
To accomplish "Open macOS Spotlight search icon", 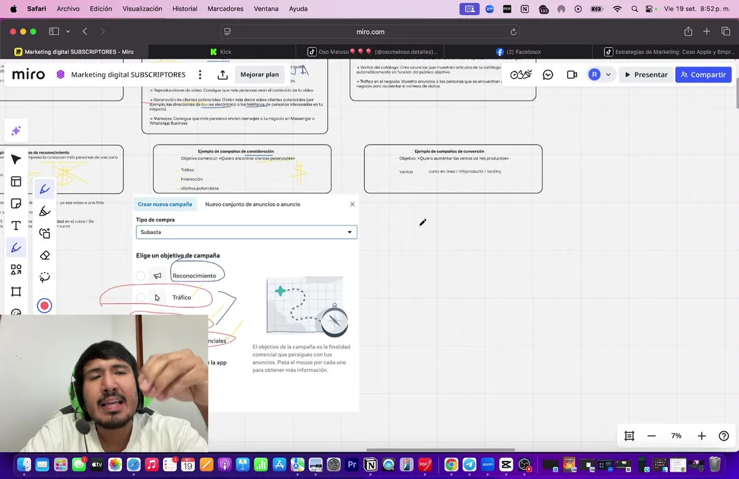I will pos(634,9).
